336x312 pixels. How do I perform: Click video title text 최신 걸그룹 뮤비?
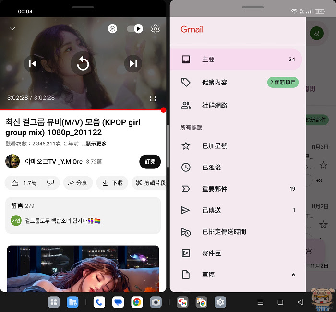pyautogui.click(x=73, y=127)
